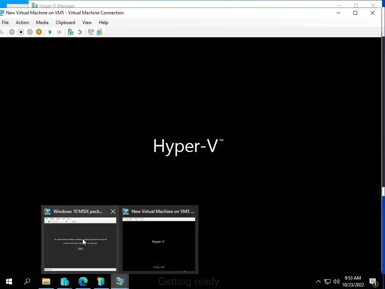Click the greyed Enhanced Session monitor icon
Screen dimensions: 385x289
pos(91,32)
